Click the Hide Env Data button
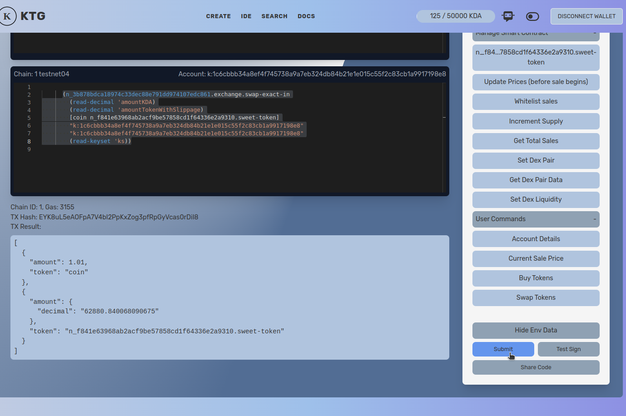The width and height of the screenshot is (626, 416). [x=536, y=330]
